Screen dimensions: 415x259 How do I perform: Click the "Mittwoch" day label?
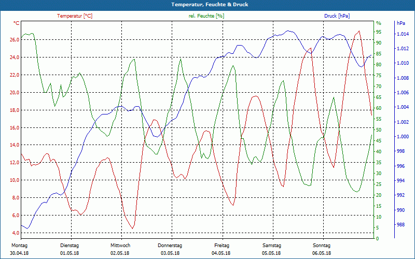point(120,246)
